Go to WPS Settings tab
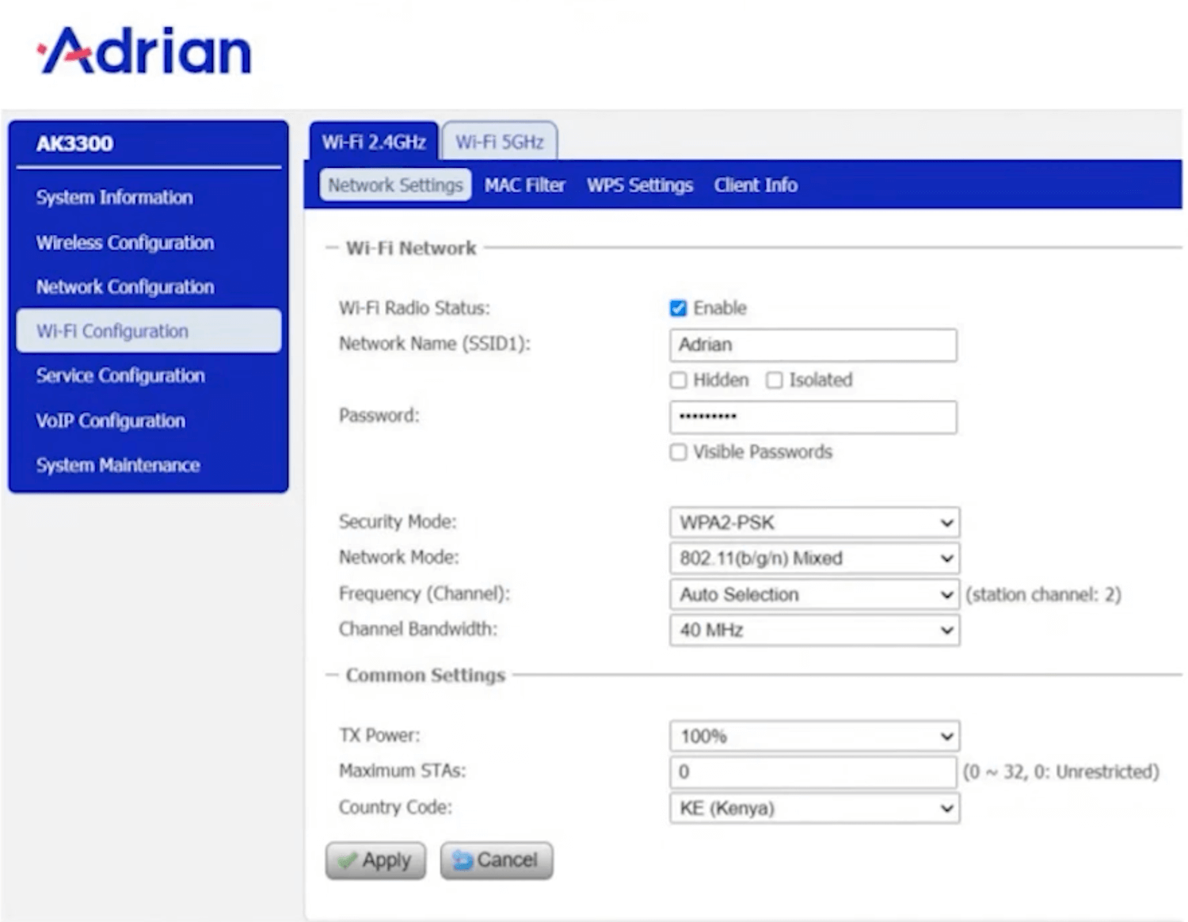 639,185
